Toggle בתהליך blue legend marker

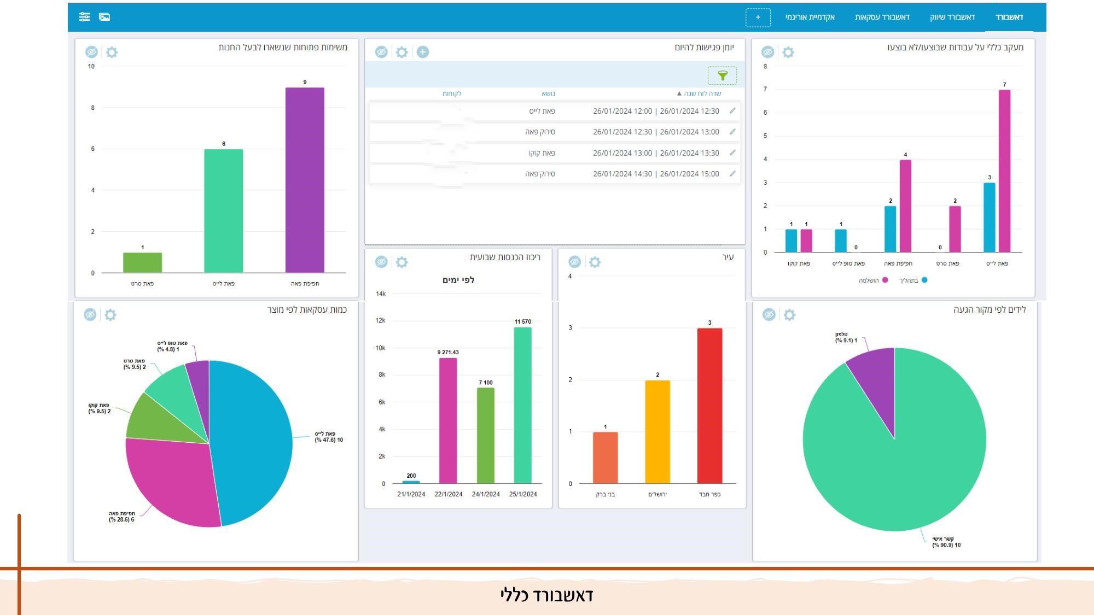pyautogui.click(x=924, y=280)
